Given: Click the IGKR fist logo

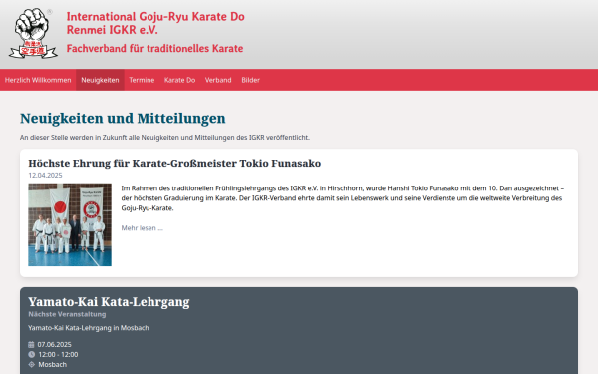Looking at the screenshot, I should coord(33,33).
